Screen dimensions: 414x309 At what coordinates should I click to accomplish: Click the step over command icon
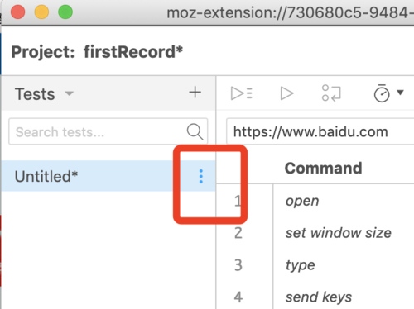(331, 93)
